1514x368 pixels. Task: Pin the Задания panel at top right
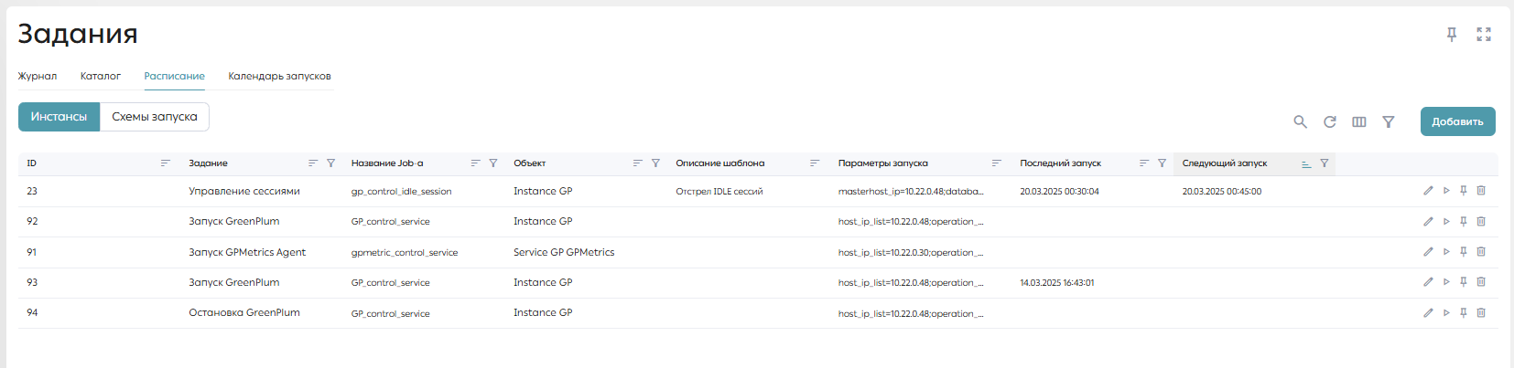[1452, 35]
